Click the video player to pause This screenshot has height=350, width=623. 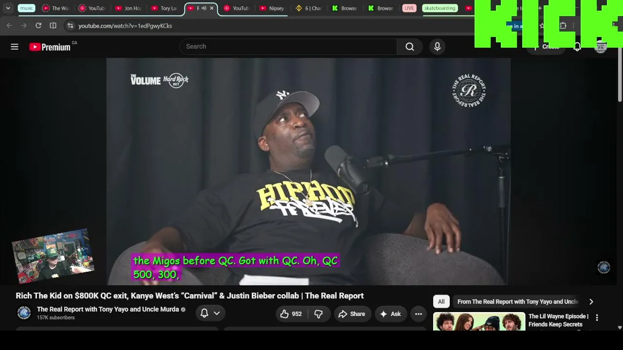tap(309, 171)
